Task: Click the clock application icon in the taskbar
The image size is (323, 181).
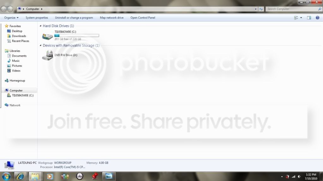Action: click(80, 176)
